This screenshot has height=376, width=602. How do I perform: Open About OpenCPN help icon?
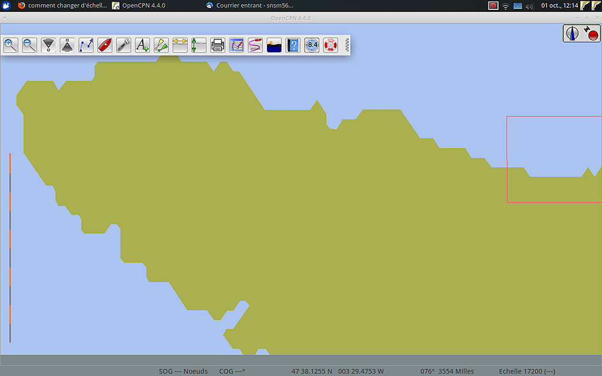click(x=293, y=45)
